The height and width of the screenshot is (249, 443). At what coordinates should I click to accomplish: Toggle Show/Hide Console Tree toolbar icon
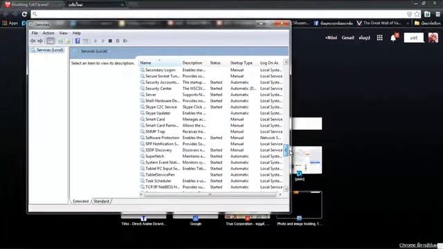coord(51,41)
